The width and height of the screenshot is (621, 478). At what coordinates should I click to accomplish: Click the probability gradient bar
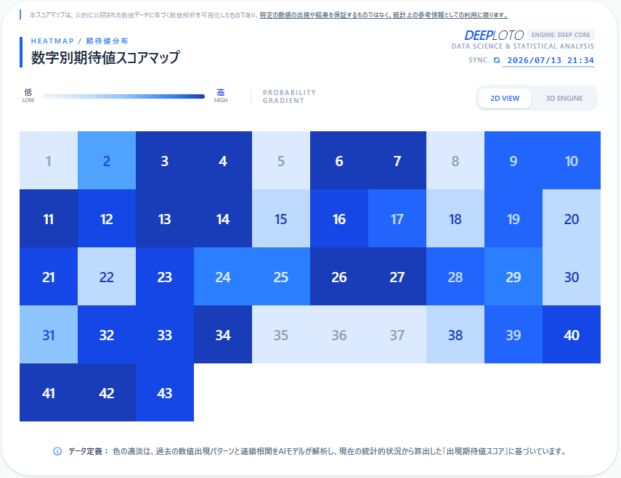click(x=123, y=96)
